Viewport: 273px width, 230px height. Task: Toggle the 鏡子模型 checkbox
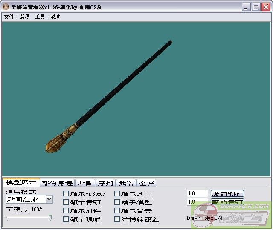pyautogui.click(x=117, y=202)
